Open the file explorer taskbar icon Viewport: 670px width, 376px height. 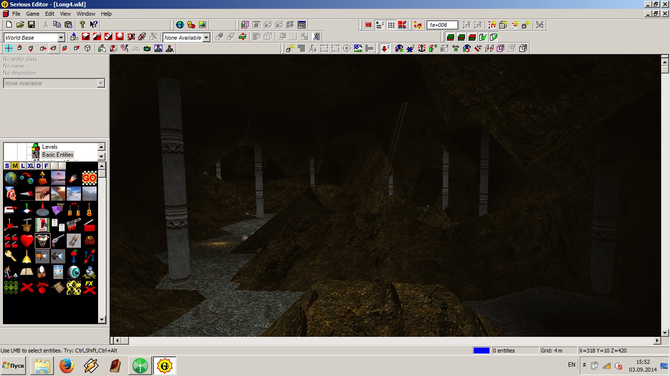[42, 366]
